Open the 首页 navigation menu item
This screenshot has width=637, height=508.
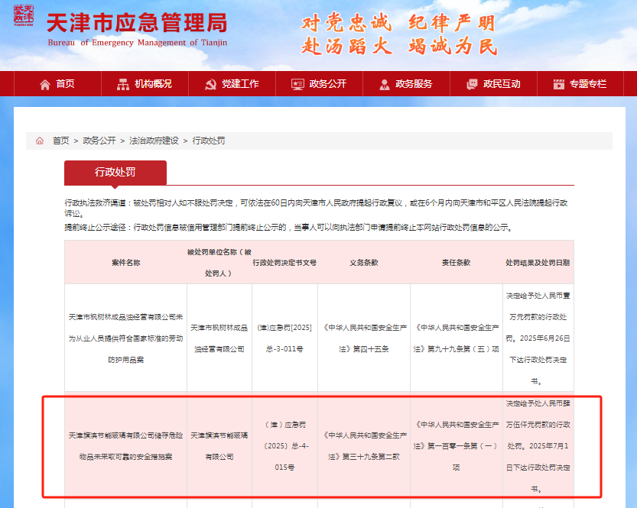57,84
